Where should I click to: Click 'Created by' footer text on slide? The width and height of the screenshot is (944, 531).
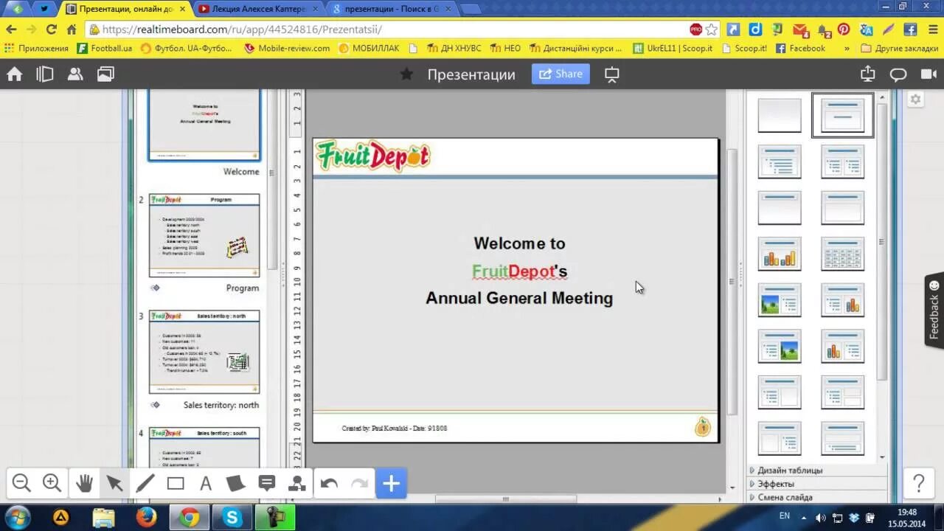[395, 428]
